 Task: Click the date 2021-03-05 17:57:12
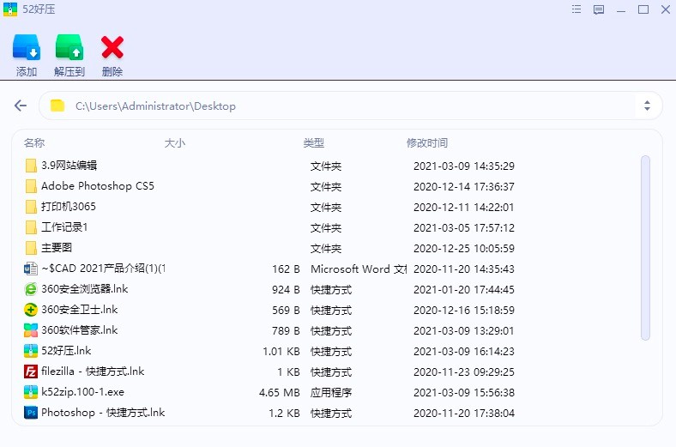(464, 227)
